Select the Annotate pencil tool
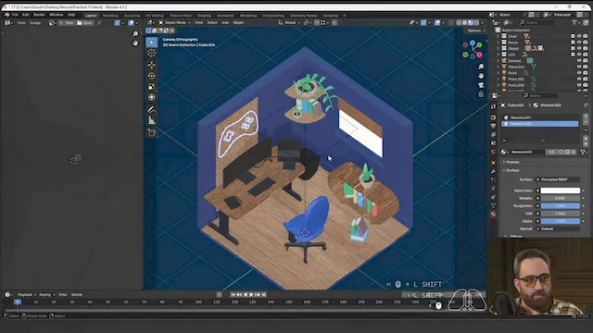The width and height of the screenshot is (593, 333). pos(152,109)
